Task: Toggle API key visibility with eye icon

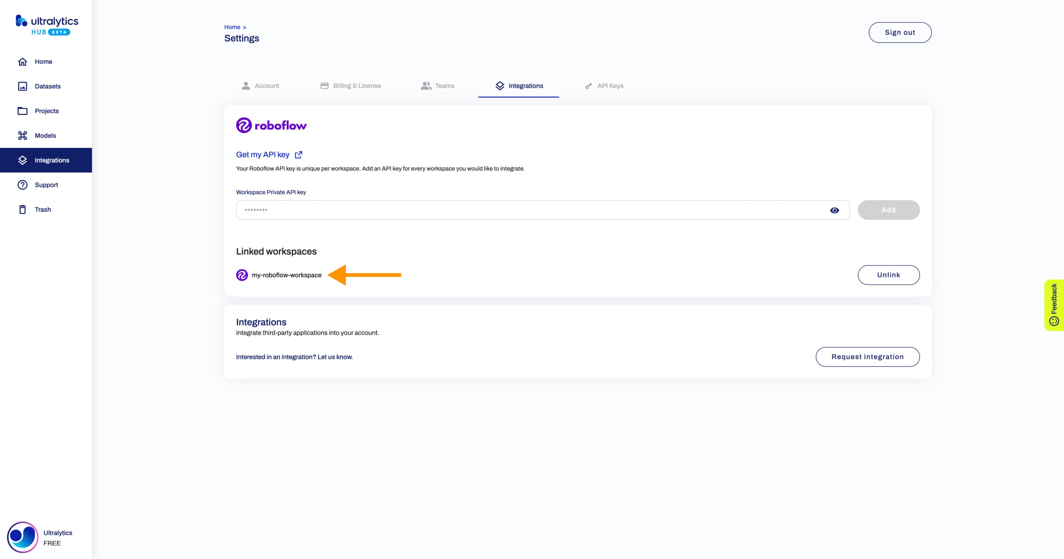Action: (x=835, y=210)
